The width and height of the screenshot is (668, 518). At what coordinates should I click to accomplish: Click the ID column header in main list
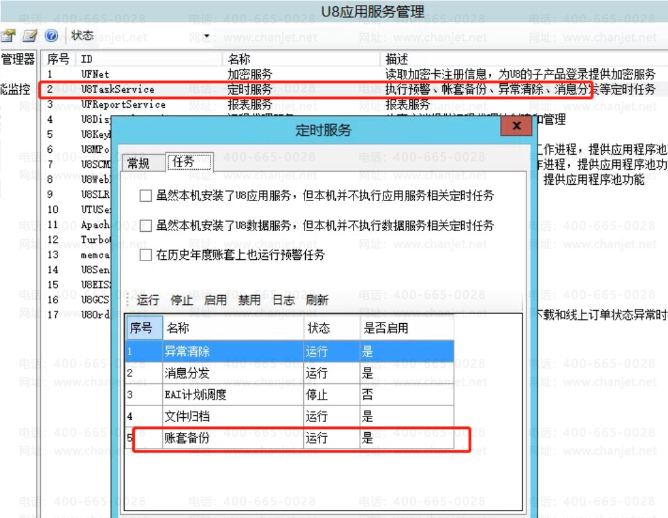[149, 59]
